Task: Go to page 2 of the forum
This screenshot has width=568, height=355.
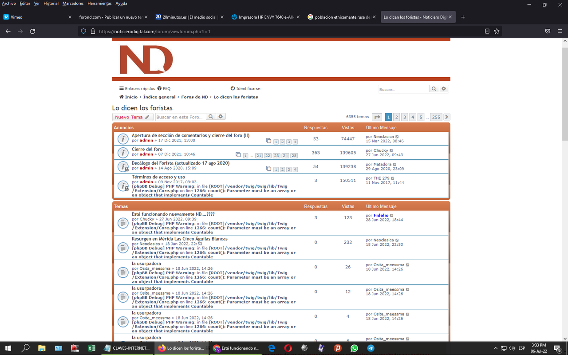Action: coord(397,117)
